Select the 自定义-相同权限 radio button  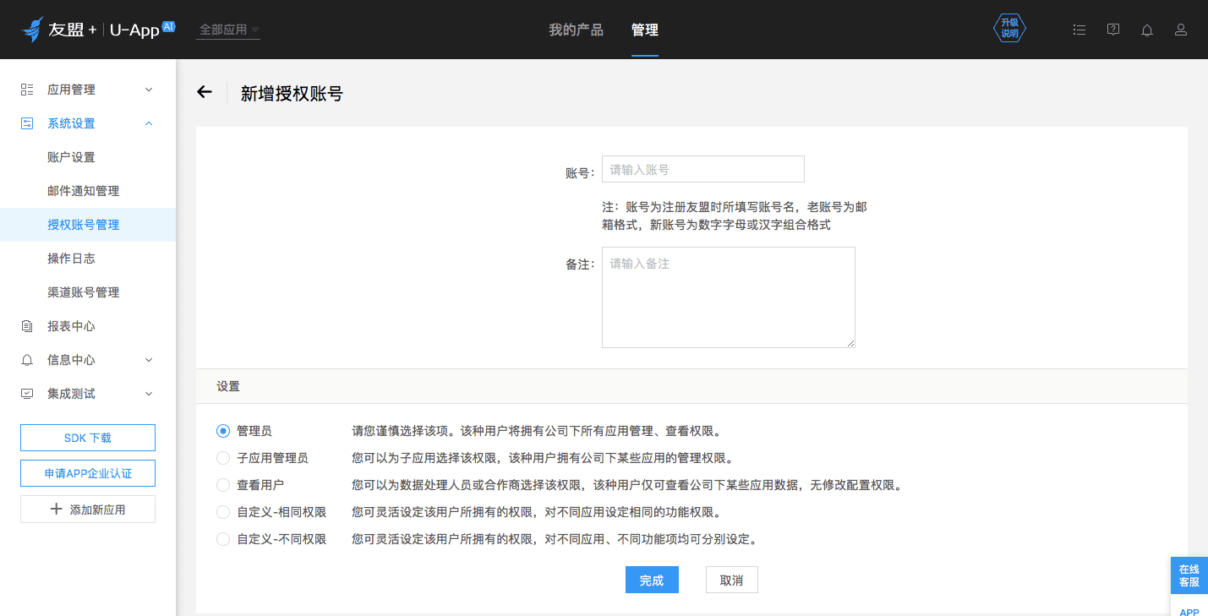(223, 512)
